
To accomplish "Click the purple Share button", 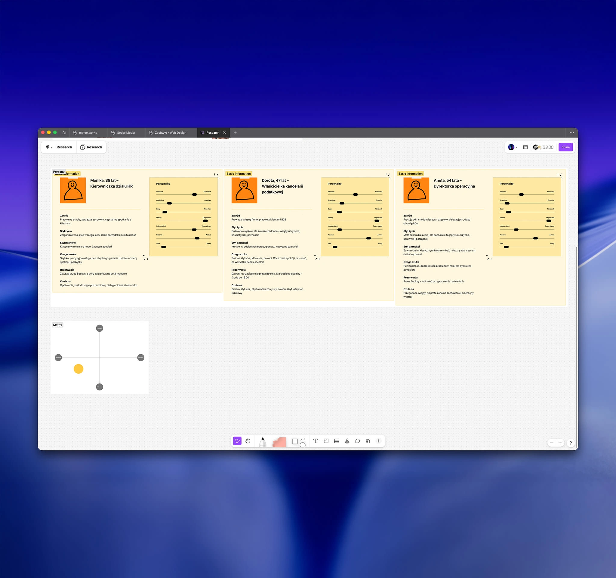I will pyautogui.click(x=565, y=147).
